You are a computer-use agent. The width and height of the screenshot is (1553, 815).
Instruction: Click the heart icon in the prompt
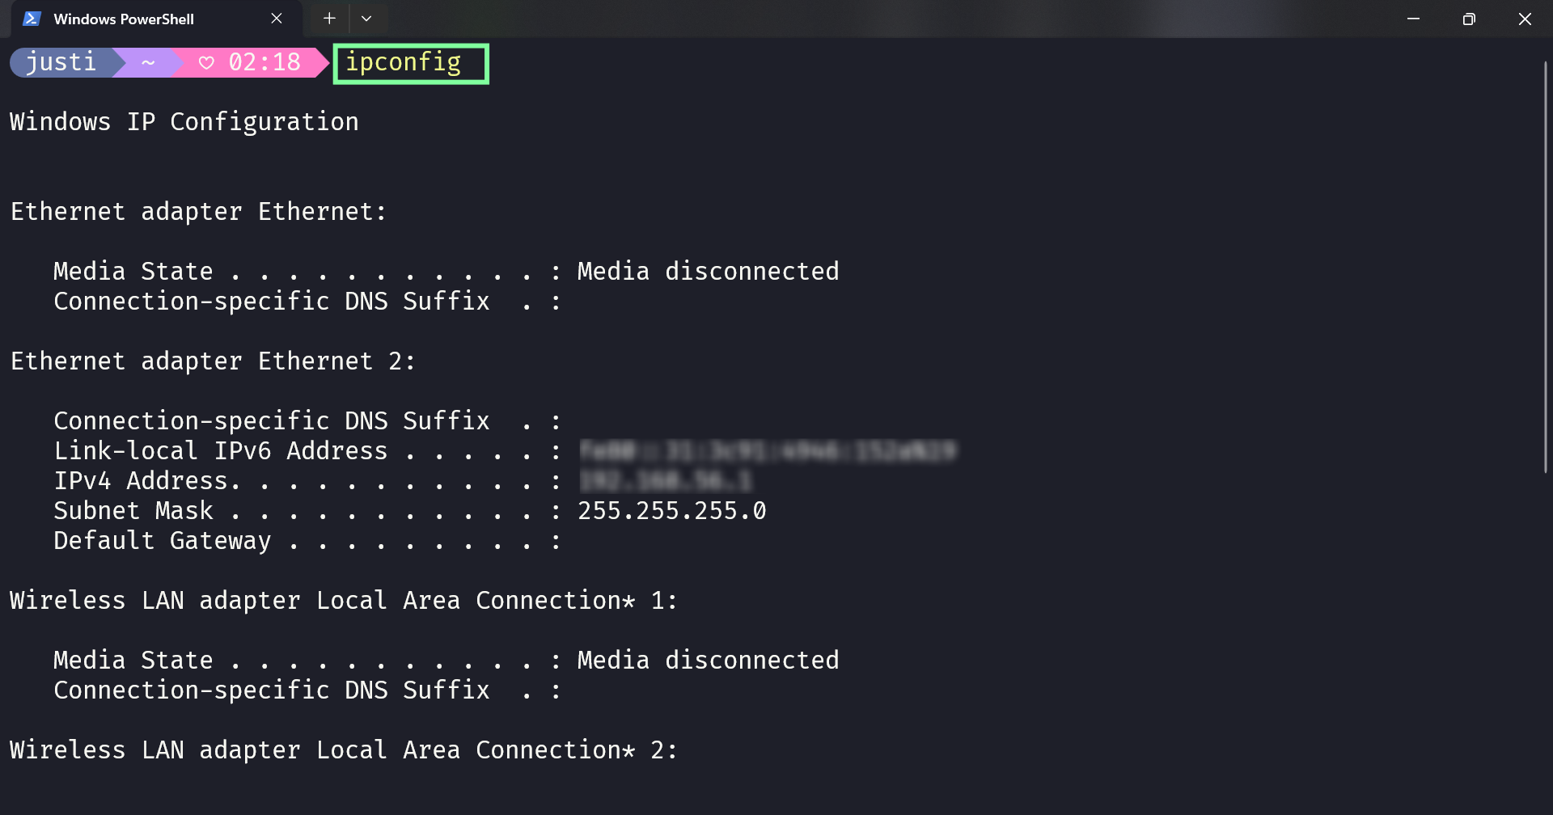pos(208,62)
